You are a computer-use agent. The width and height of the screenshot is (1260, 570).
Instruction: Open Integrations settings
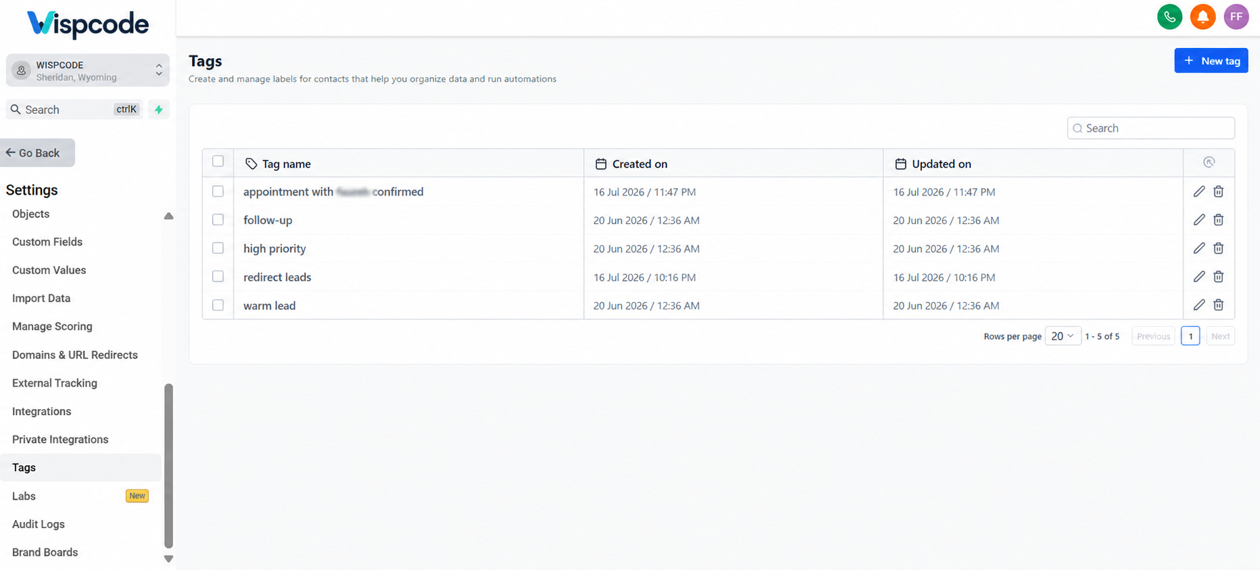click(x=41, y=411)
